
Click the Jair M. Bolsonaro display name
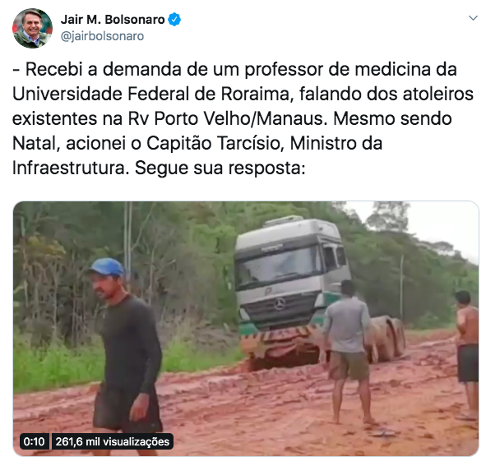click(x=113, y=20)
